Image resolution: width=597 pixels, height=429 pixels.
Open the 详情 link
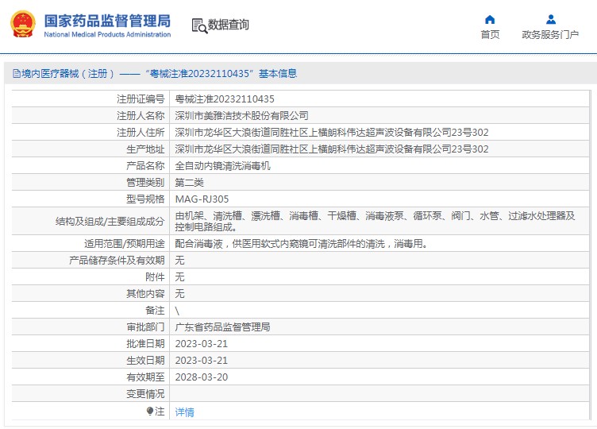[185, 412]
